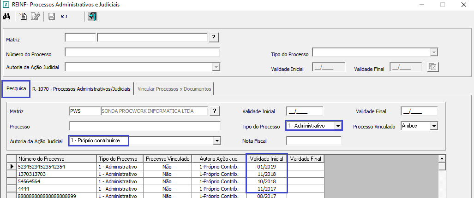Image resolution: width=474 pixels, height=198 pixels.
Task: Click the edit record pencil icon
Action: coord(35,17)
